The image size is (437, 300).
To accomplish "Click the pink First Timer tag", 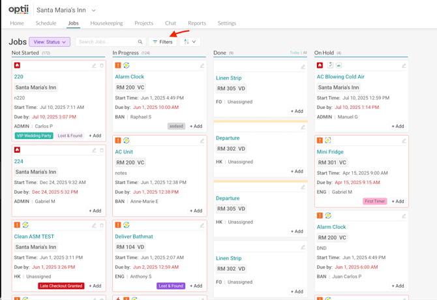I will click(375, 202).
